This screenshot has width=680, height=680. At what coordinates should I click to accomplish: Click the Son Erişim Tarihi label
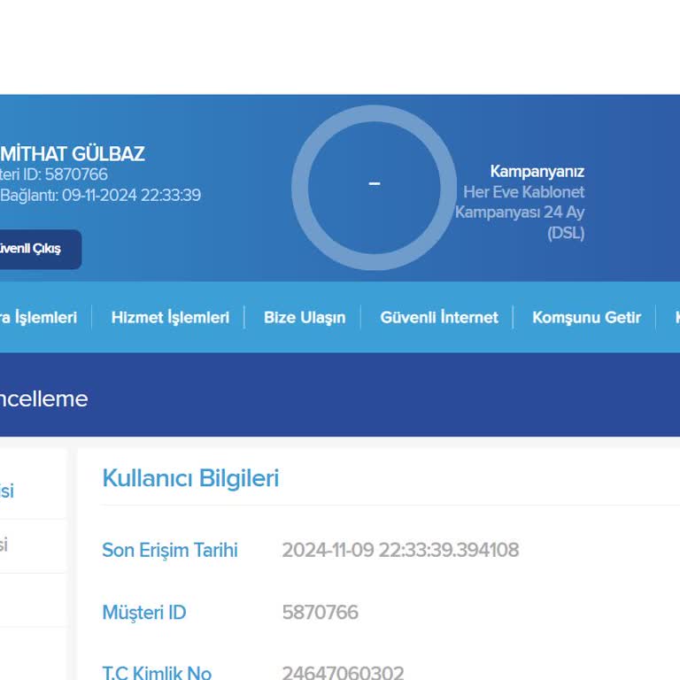click(x=170, y=551)
